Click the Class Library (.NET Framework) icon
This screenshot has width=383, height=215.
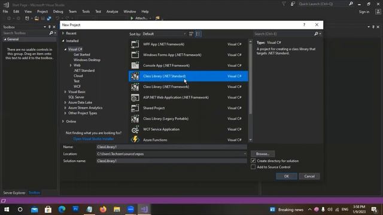(135, 87)
